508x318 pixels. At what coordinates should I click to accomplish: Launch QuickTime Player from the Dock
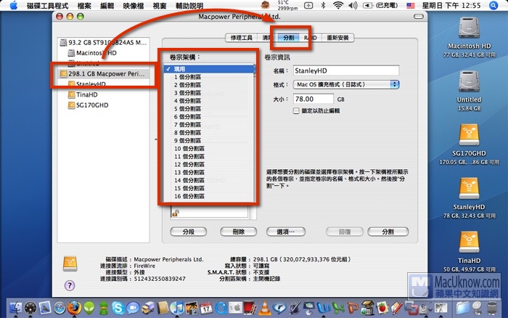[x=221, y=308]
